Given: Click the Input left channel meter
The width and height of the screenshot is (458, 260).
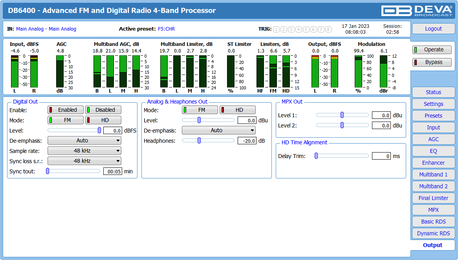Looking at the screenshot, I should (15, 71).
